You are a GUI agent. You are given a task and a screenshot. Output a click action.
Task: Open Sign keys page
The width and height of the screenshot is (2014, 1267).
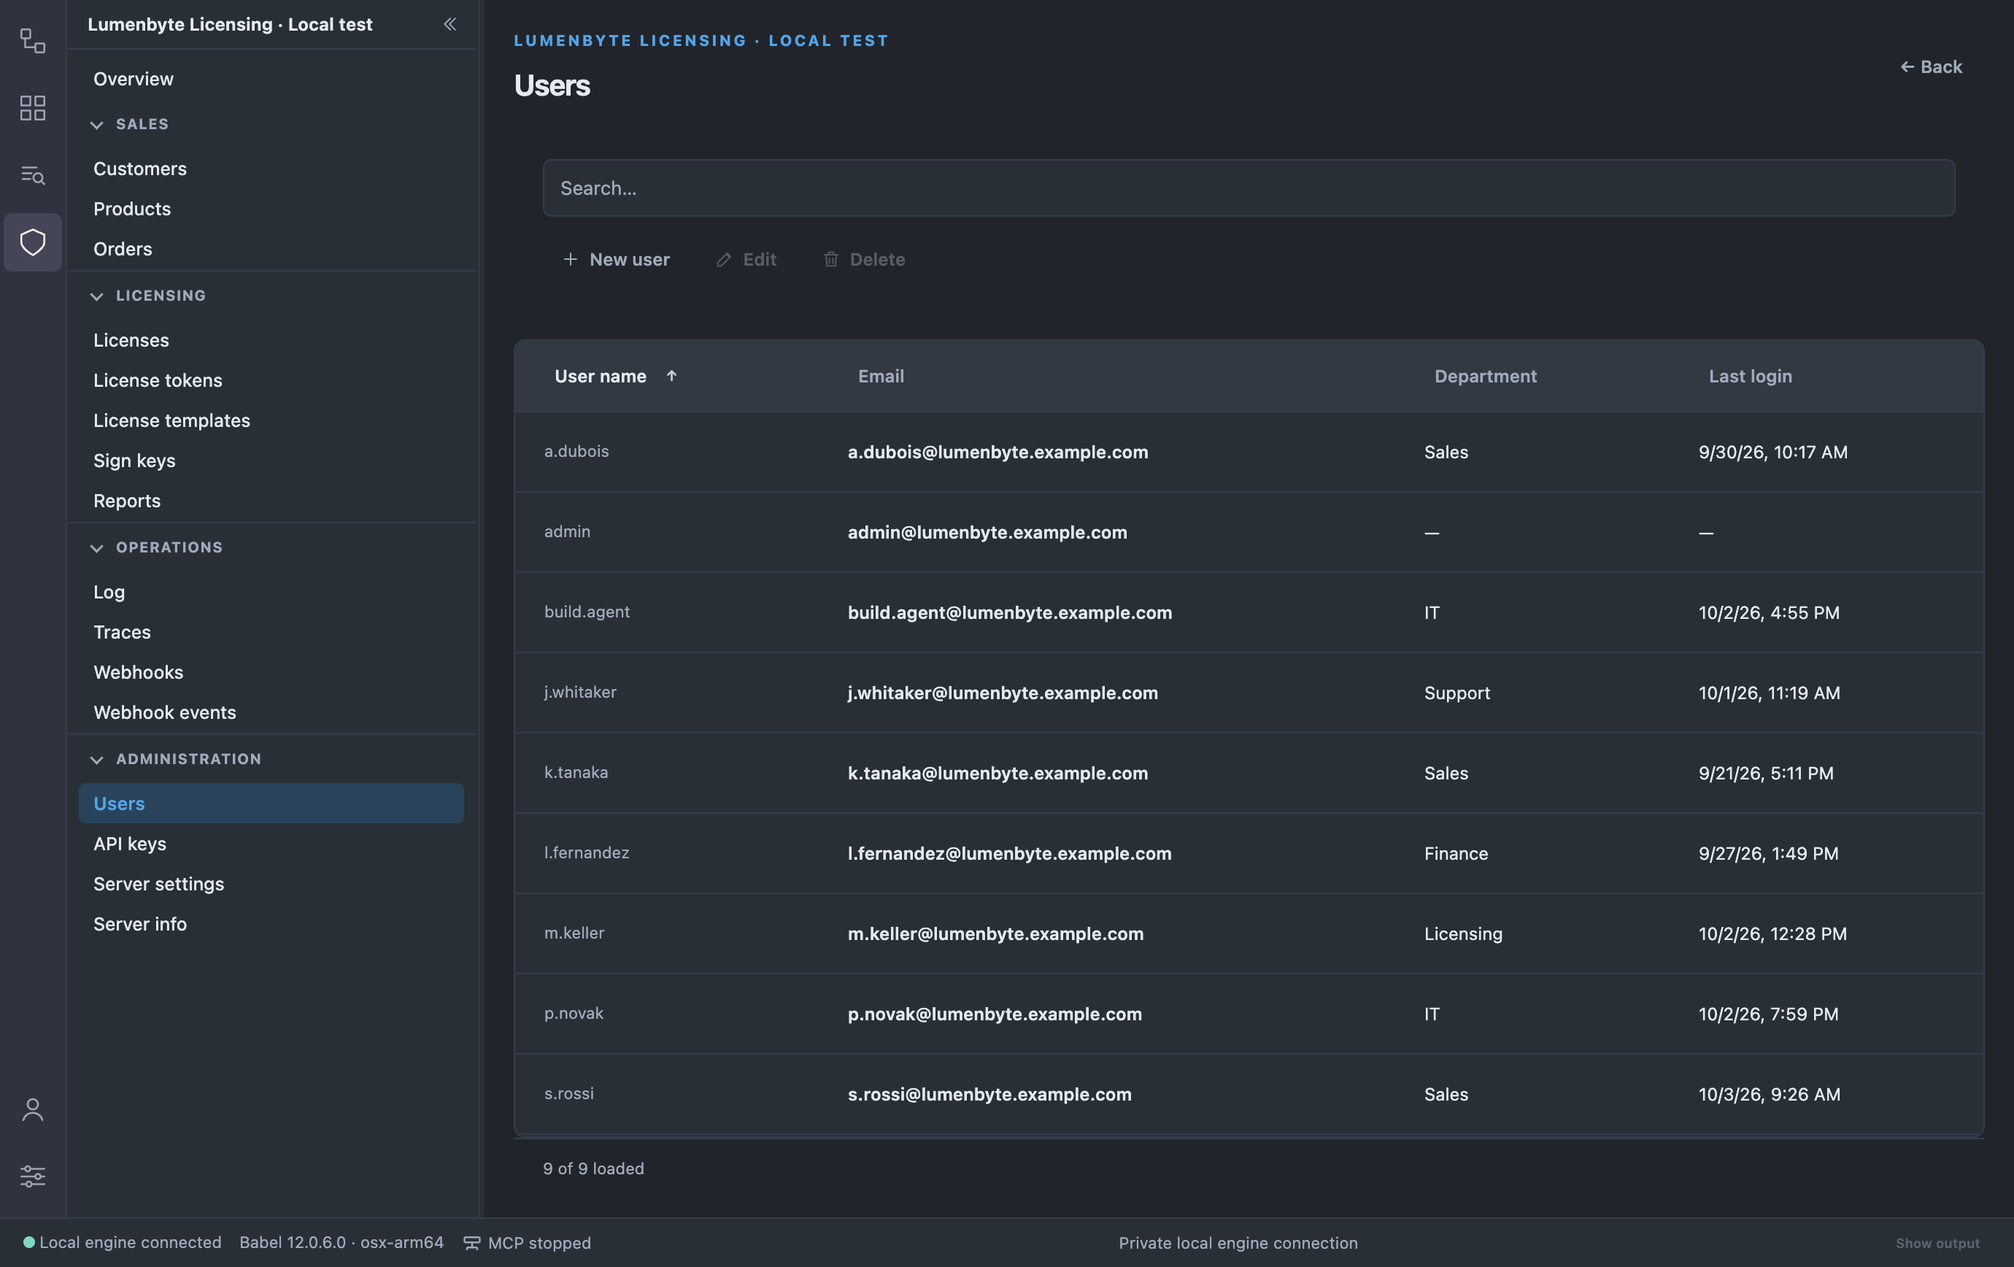click(135, 460)
